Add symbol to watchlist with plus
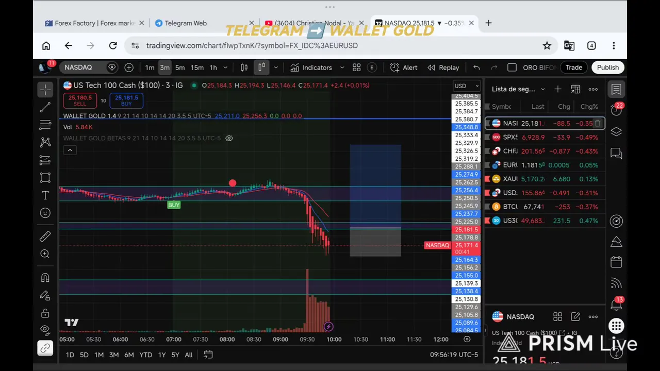The height and width of the screenshot is (371, 660). [x=558, y=89]
